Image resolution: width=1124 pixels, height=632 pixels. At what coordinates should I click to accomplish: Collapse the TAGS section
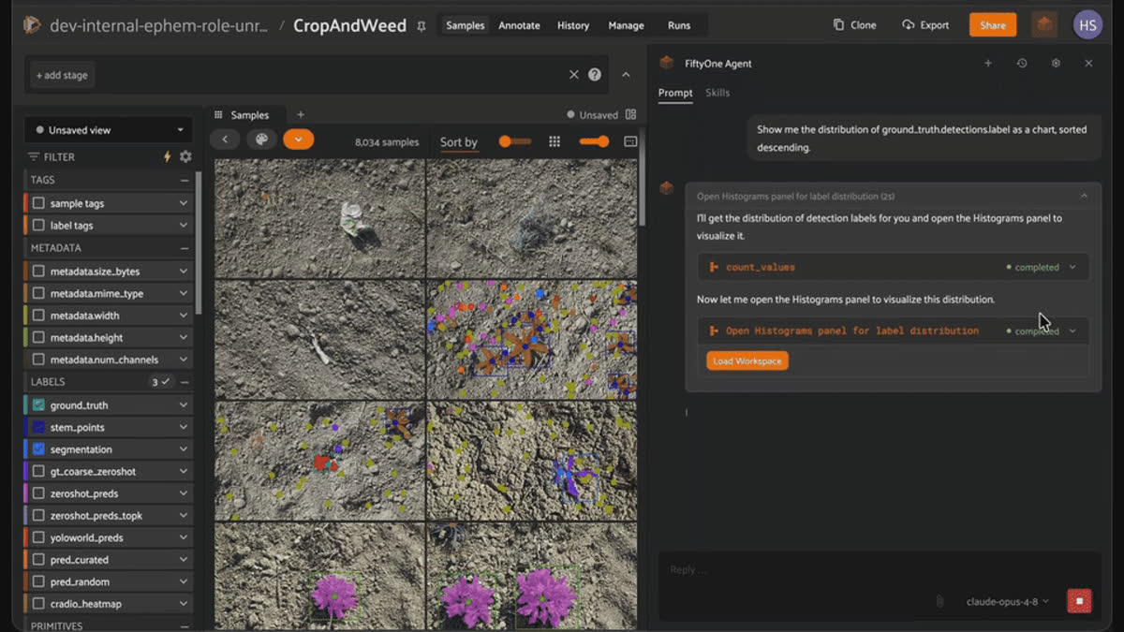(x=185, y=180)
